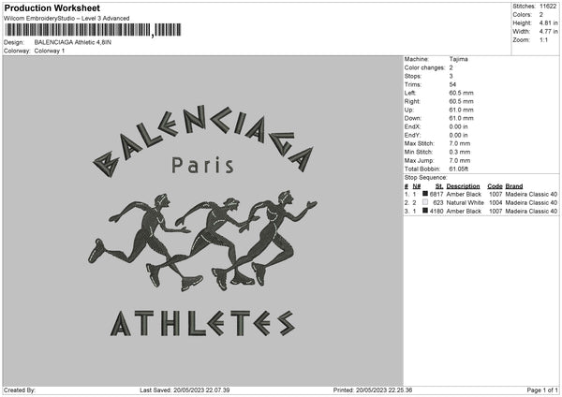562x397 pixels.
Task: Click the Amber Black swatch in the 6817 row
Action: tap(425, 194)
